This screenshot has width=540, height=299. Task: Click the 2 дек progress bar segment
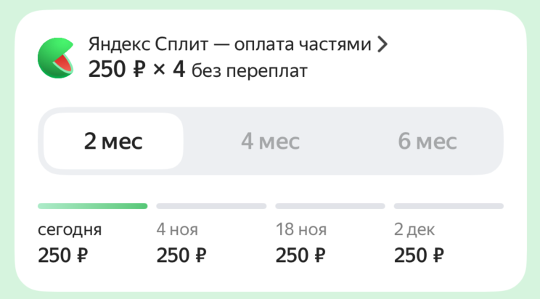tap(449, 206)
